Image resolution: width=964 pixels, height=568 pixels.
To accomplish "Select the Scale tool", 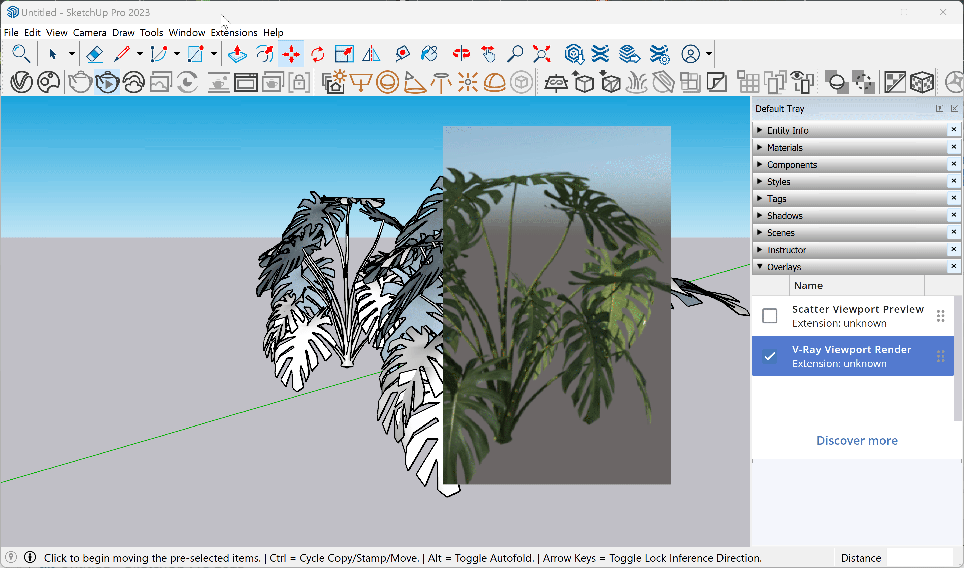I will (345, 54).
